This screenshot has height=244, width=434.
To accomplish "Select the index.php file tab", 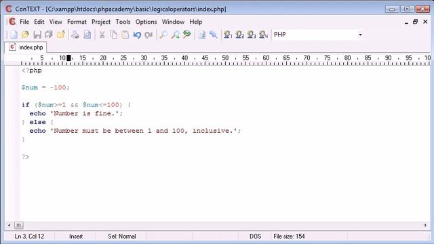I will [x=26, y=47].
